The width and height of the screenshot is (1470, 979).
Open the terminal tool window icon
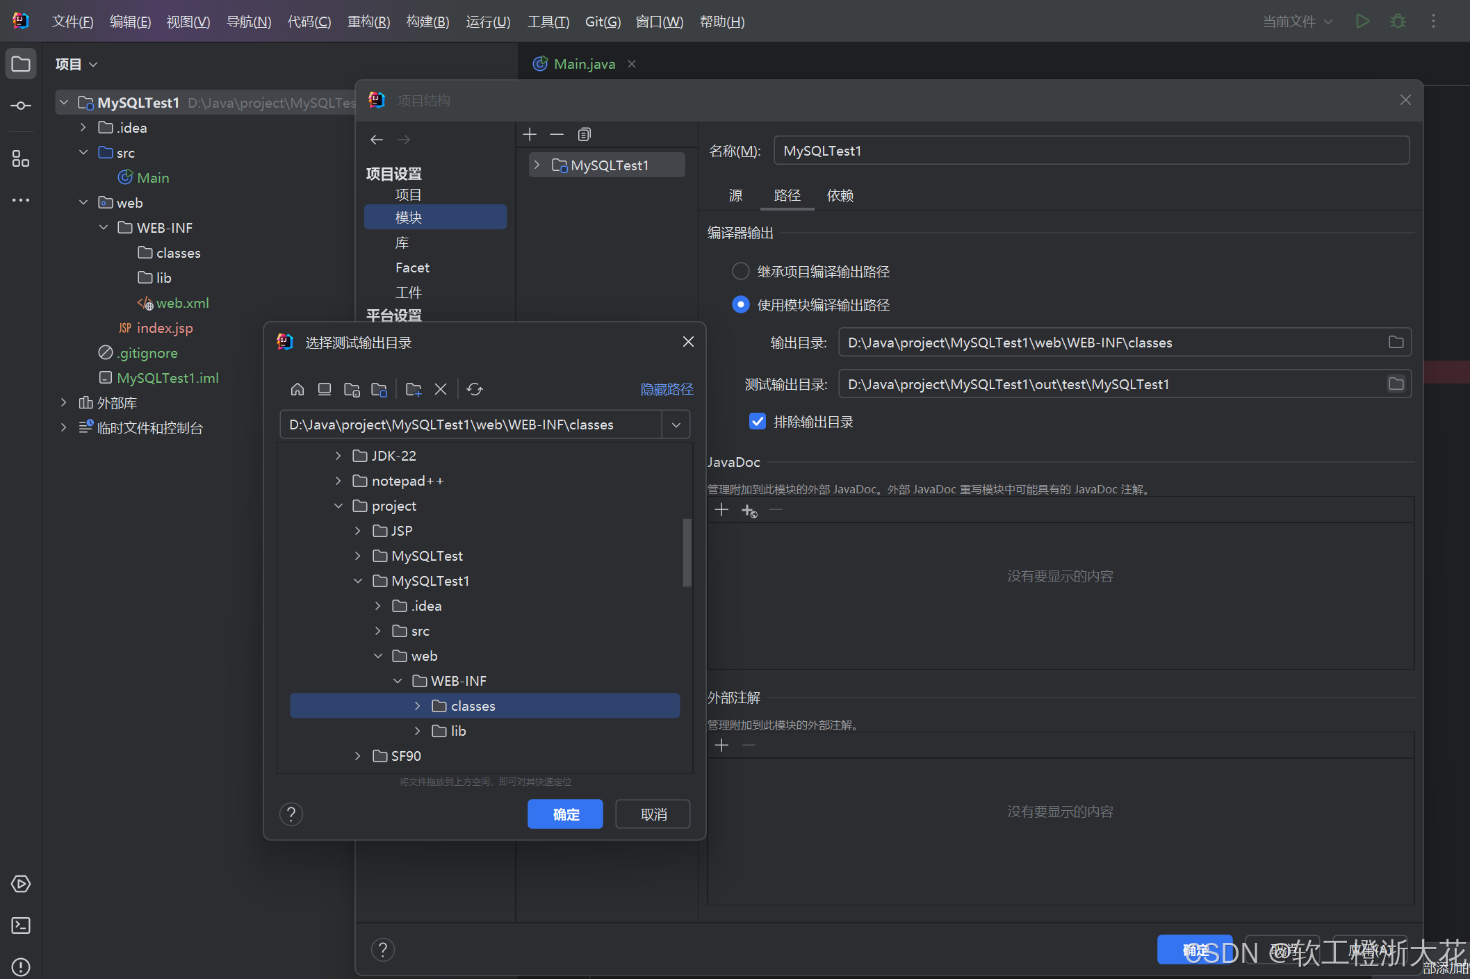(21, 925)
